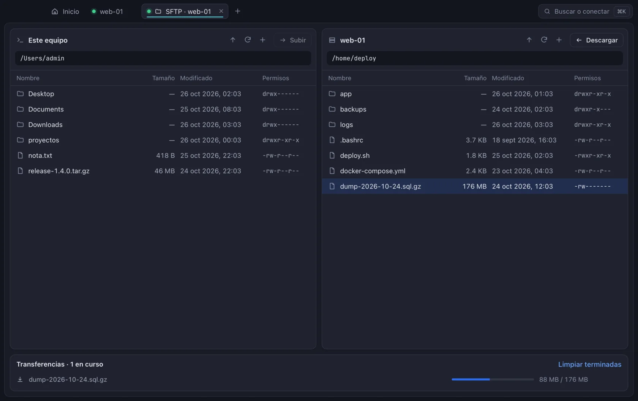Select the .bashrc file name
This screenshot has width=638, height=401.
pyautogui.click(x=352, y=140)
